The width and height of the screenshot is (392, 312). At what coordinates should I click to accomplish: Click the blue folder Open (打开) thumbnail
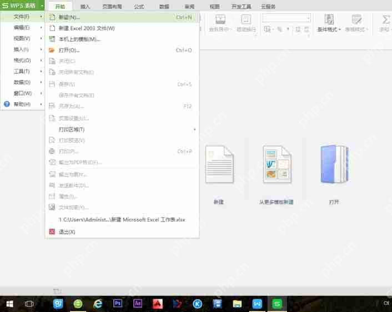334,164
